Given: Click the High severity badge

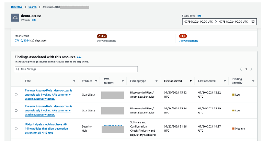Looking at the screenshot, I should (183, 36).
